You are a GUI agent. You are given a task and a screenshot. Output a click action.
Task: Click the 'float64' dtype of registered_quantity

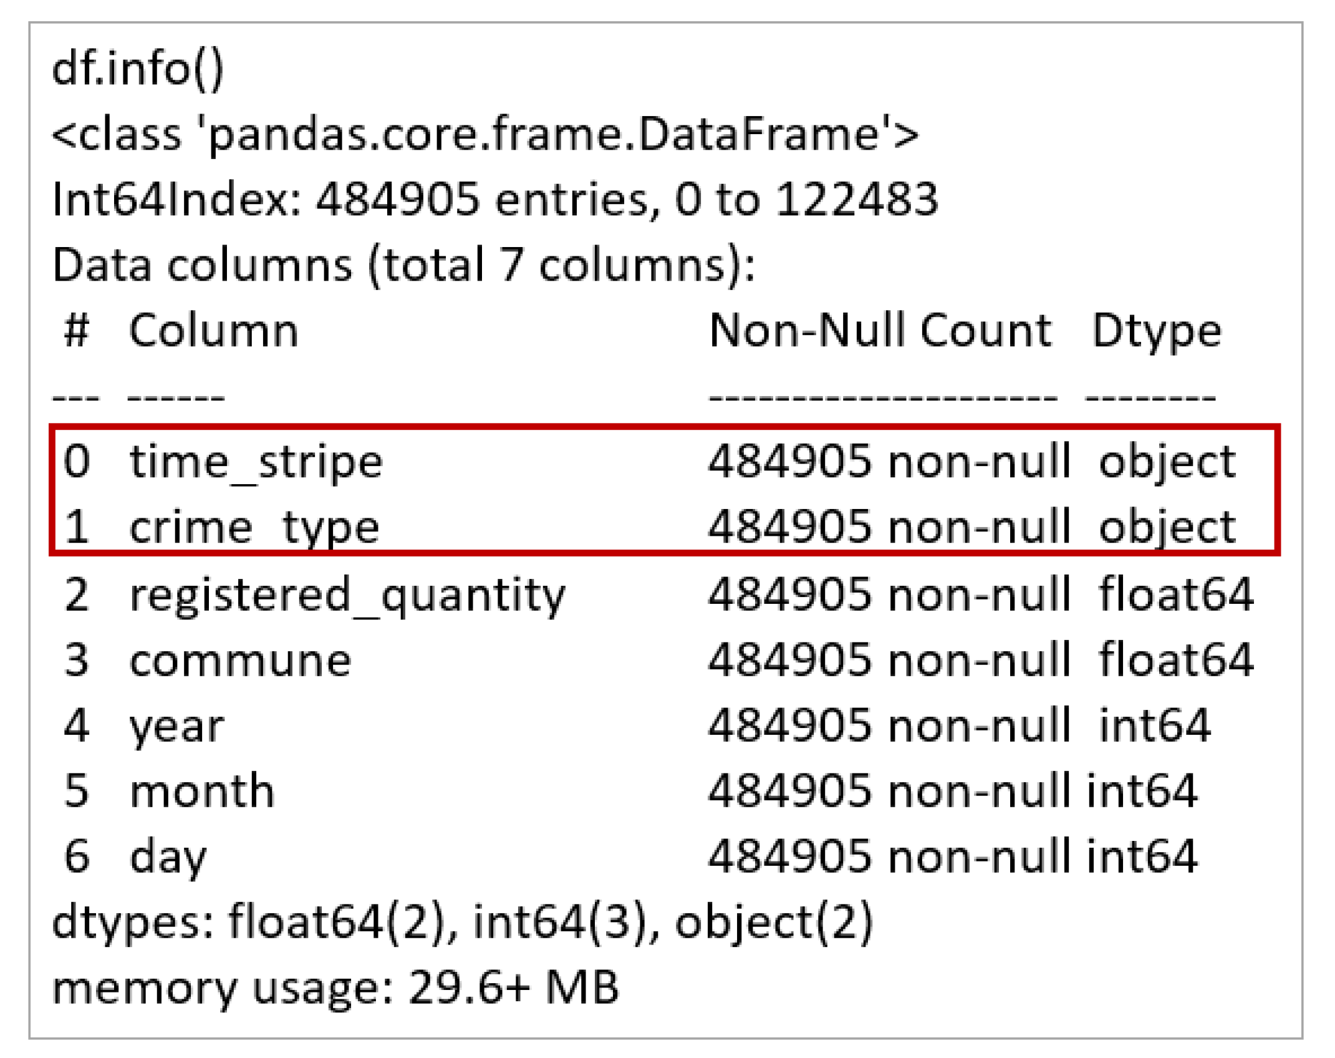point(1175,595)
